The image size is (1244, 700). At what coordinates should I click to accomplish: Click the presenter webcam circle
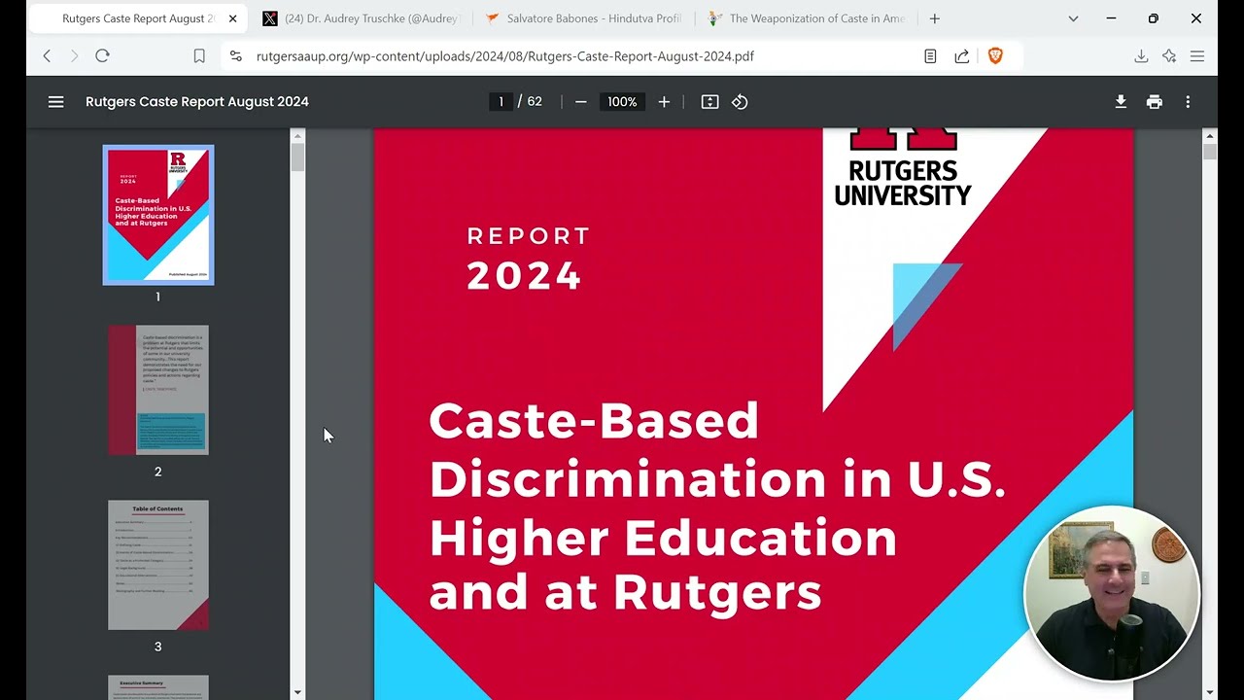[x=1112, y=593]
